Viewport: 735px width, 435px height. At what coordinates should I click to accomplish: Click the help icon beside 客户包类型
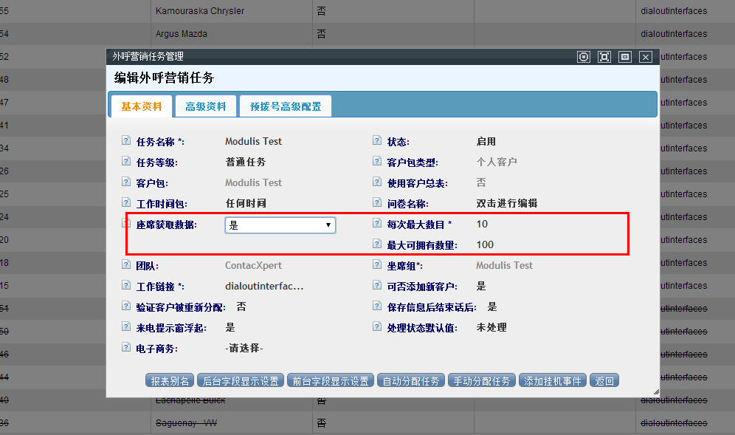[377, 162]
